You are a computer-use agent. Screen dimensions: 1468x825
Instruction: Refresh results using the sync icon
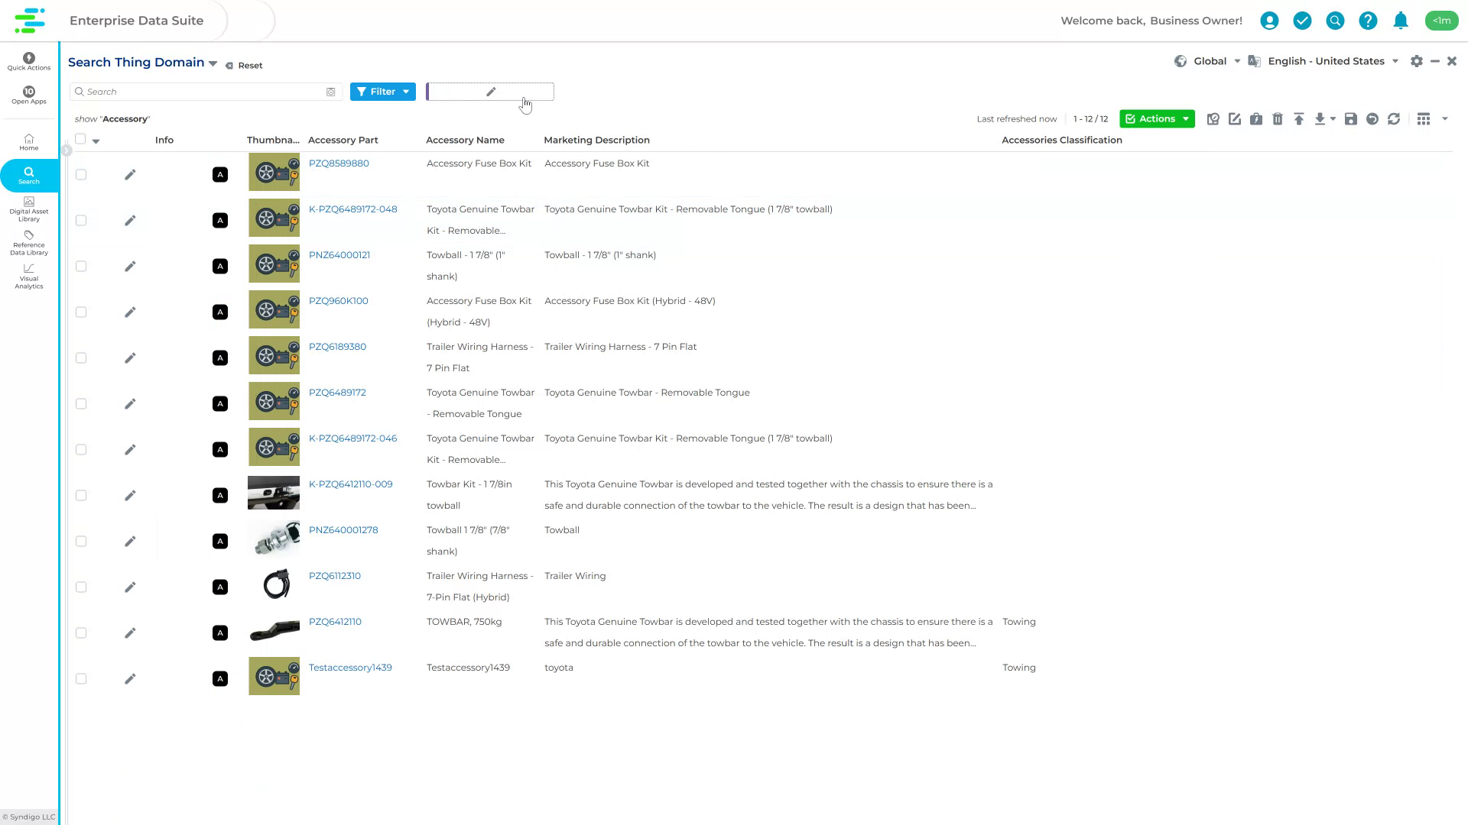coord(1395,119)
